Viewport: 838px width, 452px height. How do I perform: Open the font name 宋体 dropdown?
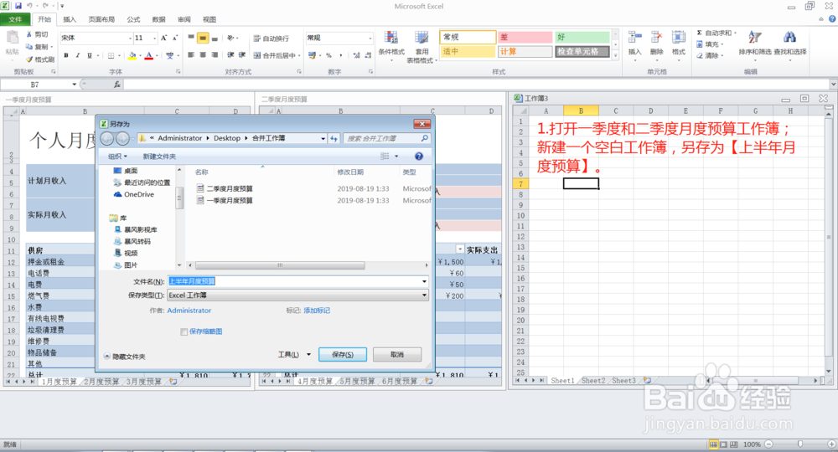pyautogui.click(x=130, y=38)
